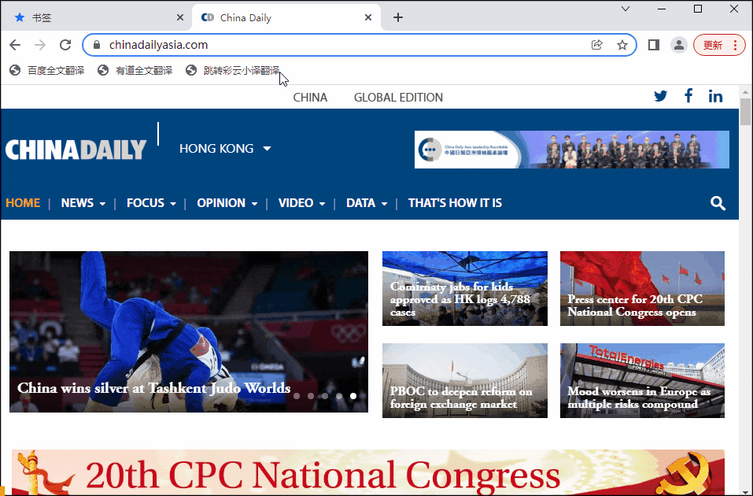Open the browser side panel
Viewport: 753px width, 496px height.
click(654, 45)
